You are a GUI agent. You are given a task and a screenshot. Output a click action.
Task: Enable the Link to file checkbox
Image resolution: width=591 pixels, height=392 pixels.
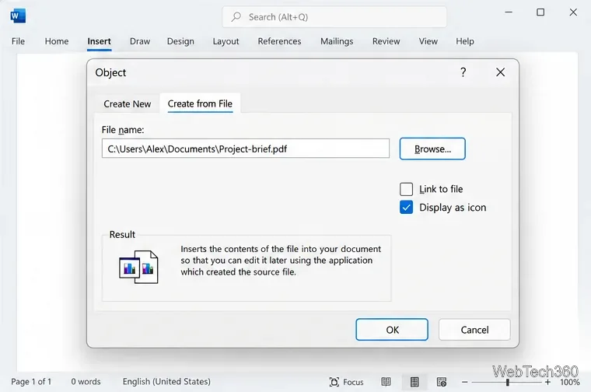(x=406, y=189)
